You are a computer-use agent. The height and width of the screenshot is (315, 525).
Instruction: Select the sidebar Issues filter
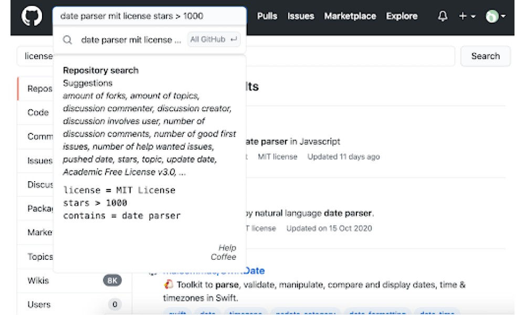(36, 161)
